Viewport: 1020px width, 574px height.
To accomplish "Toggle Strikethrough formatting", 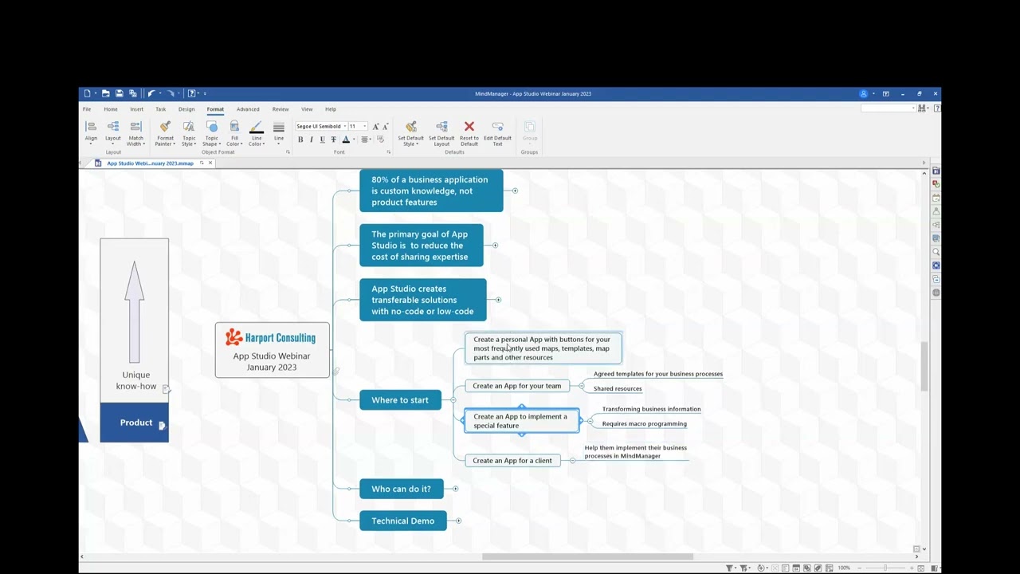I will [333, 140].
